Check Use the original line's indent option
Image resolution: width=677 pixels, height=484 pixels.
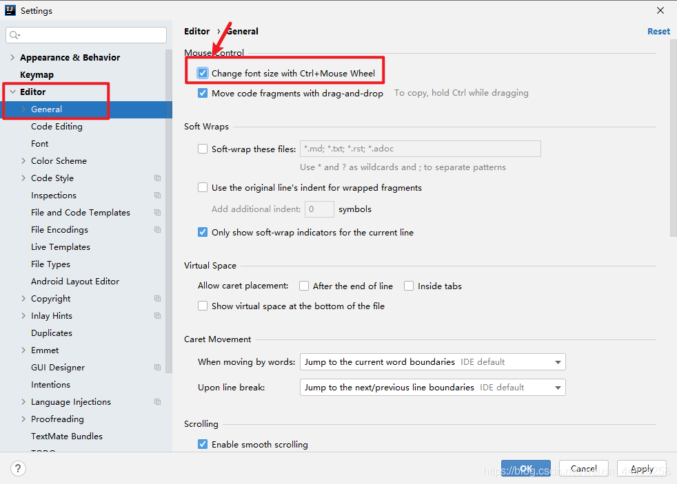pyautogui.click(x=203, y=187)
